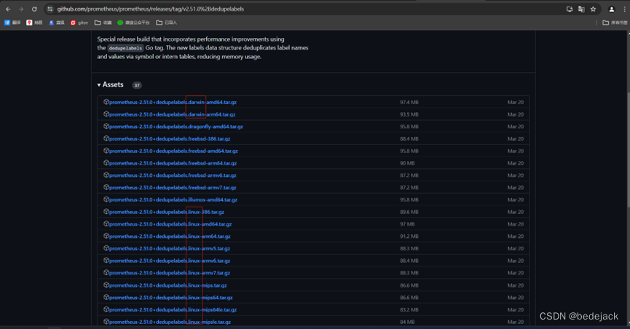Download darwin-amd64.tar.gz asset
The height and width of the screenshot is (329, 630).
click(173, 102)
